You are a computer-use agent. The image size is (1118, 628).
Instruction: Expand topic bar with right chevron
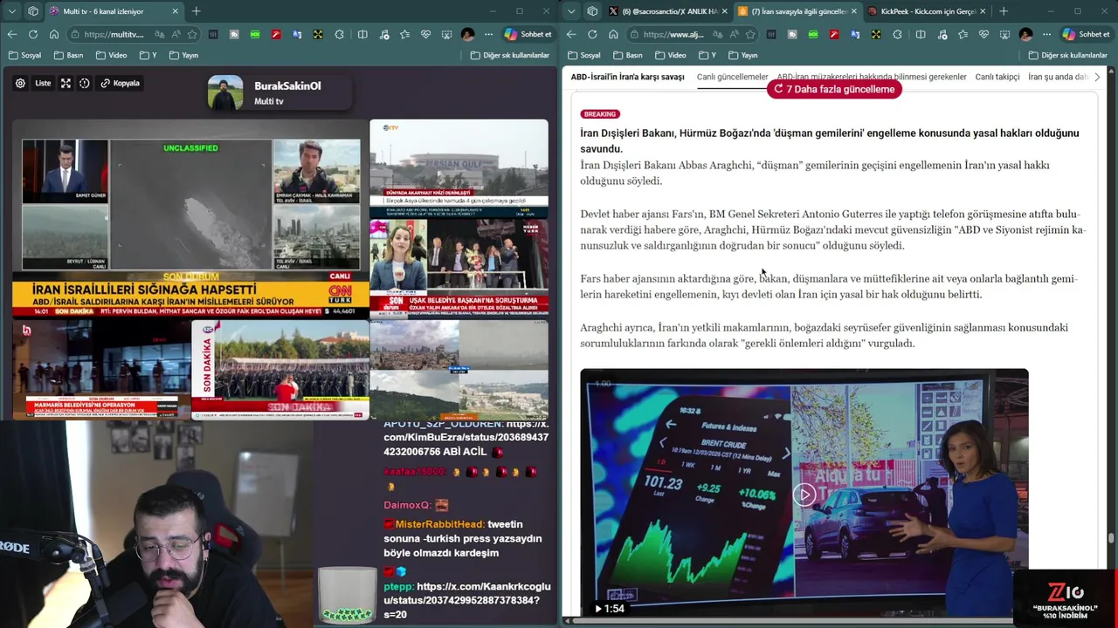pos(1097,77)
